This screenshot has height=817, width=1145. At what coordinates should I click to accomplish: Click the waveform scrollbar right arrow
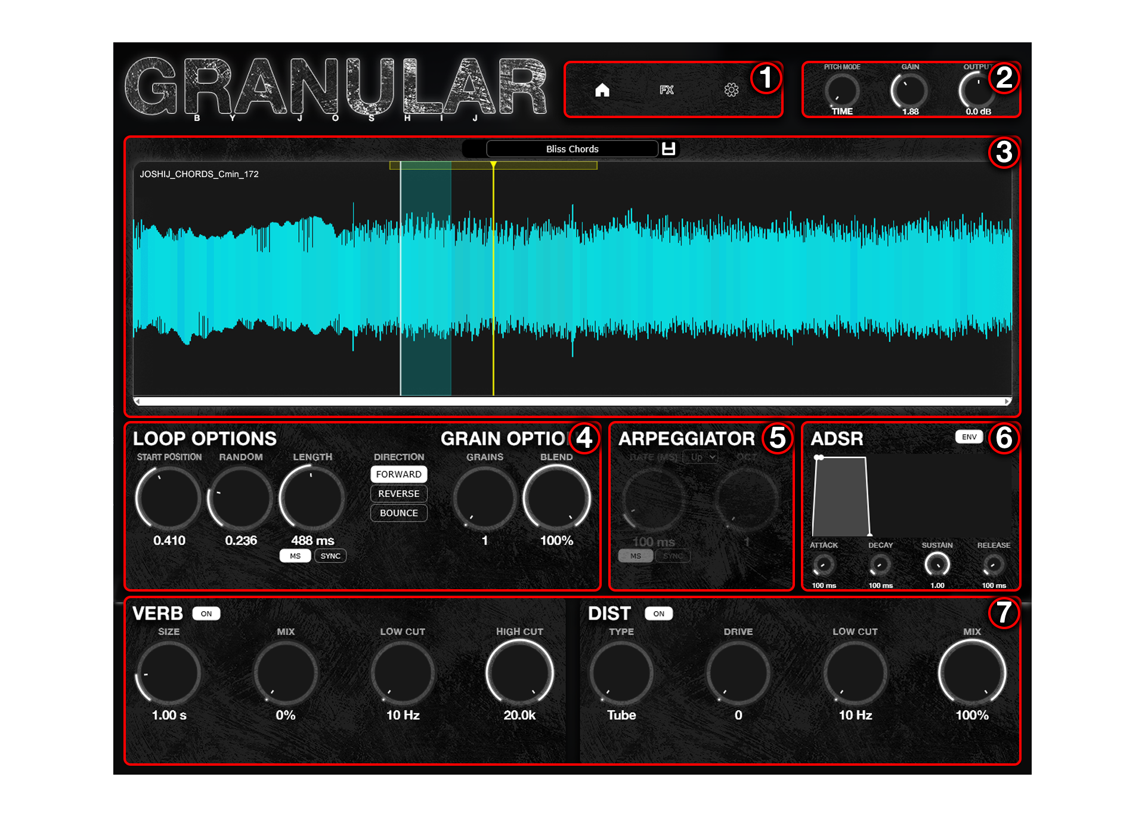(x=1007, y=402)
